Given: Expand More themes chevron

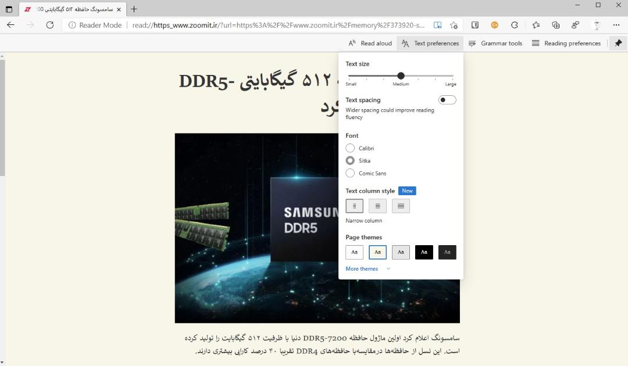Looking at the screenshot, I should [388, 269].
